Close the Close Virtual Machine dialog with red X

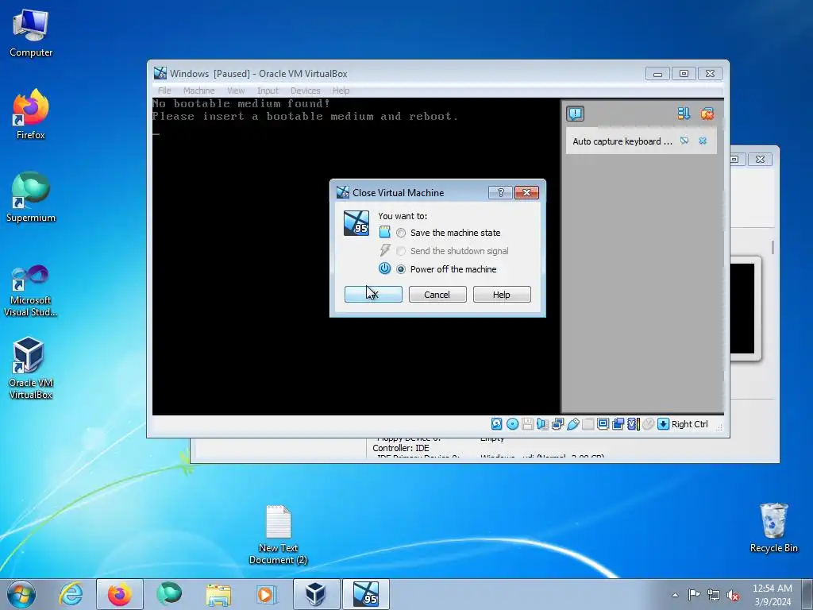(x=527, y=192)
